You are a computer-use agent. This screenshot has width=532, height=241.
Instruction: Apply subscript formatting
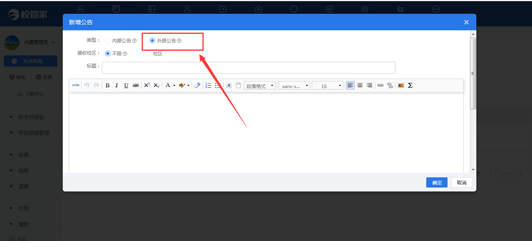pyautogui.click(x=156, y=85)
